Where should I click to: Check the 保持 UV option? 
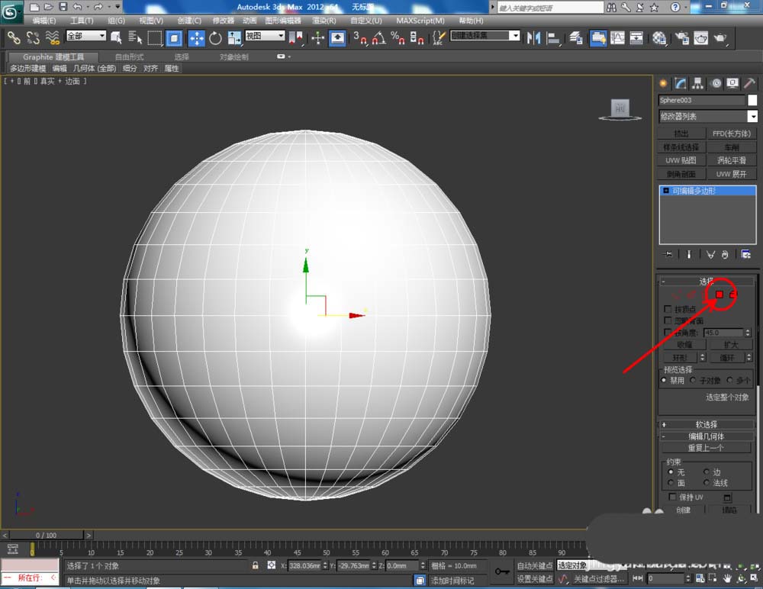click(671, 497)
